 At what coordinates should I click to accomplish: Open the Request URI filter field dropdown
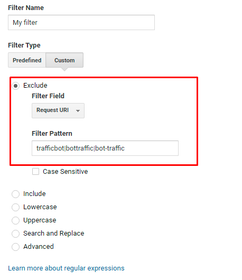tap(58, 110)
